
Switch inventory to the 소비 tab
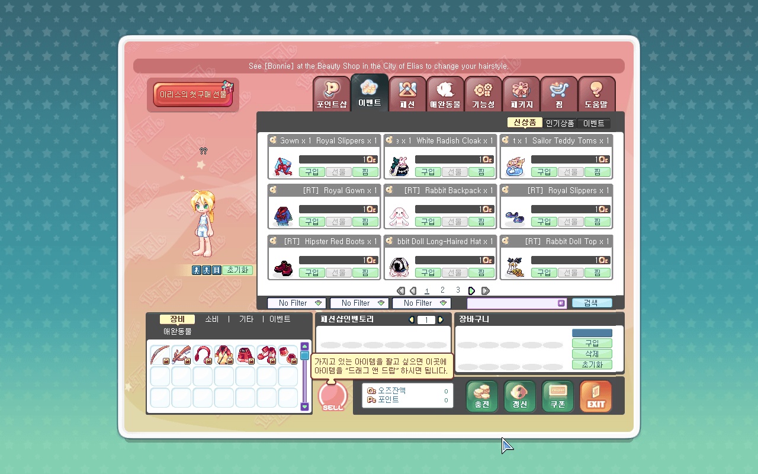[x=212, y=319]
